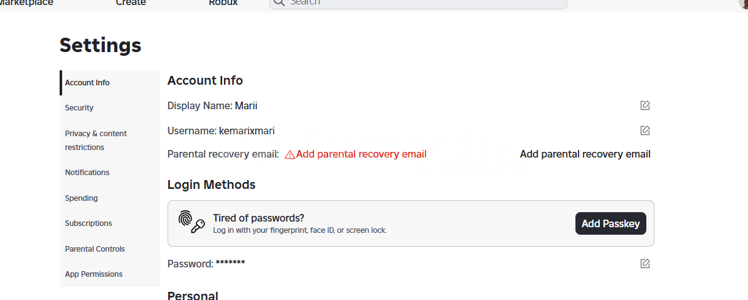The width and height of the screenshot is (748, 300).
Task: Select the Notifications settings tab
Action: pos(87,172)
